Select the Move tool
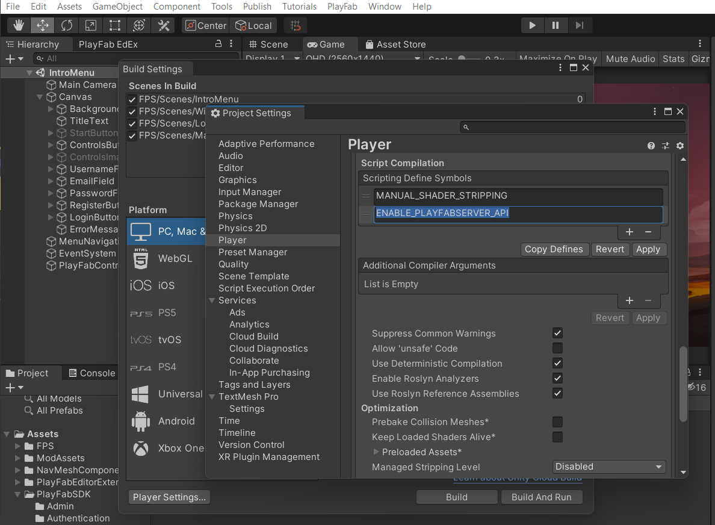Image resolution: width=715 pixels, height=525 pixels. point(43,25)
